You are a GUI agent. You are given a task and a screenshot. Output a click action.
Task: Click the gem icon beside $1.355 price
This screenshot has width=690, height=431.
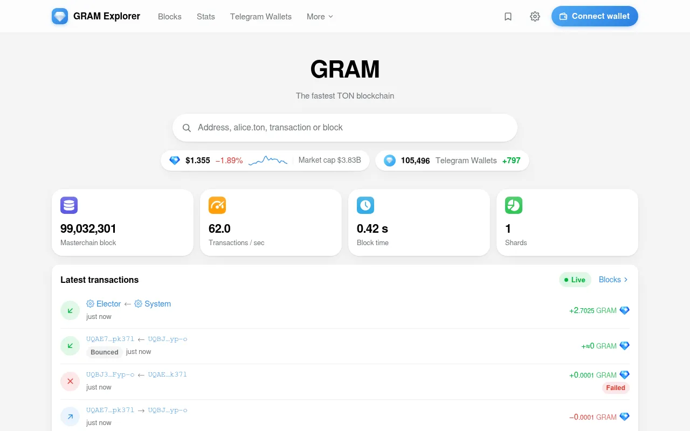pos(175,161)
